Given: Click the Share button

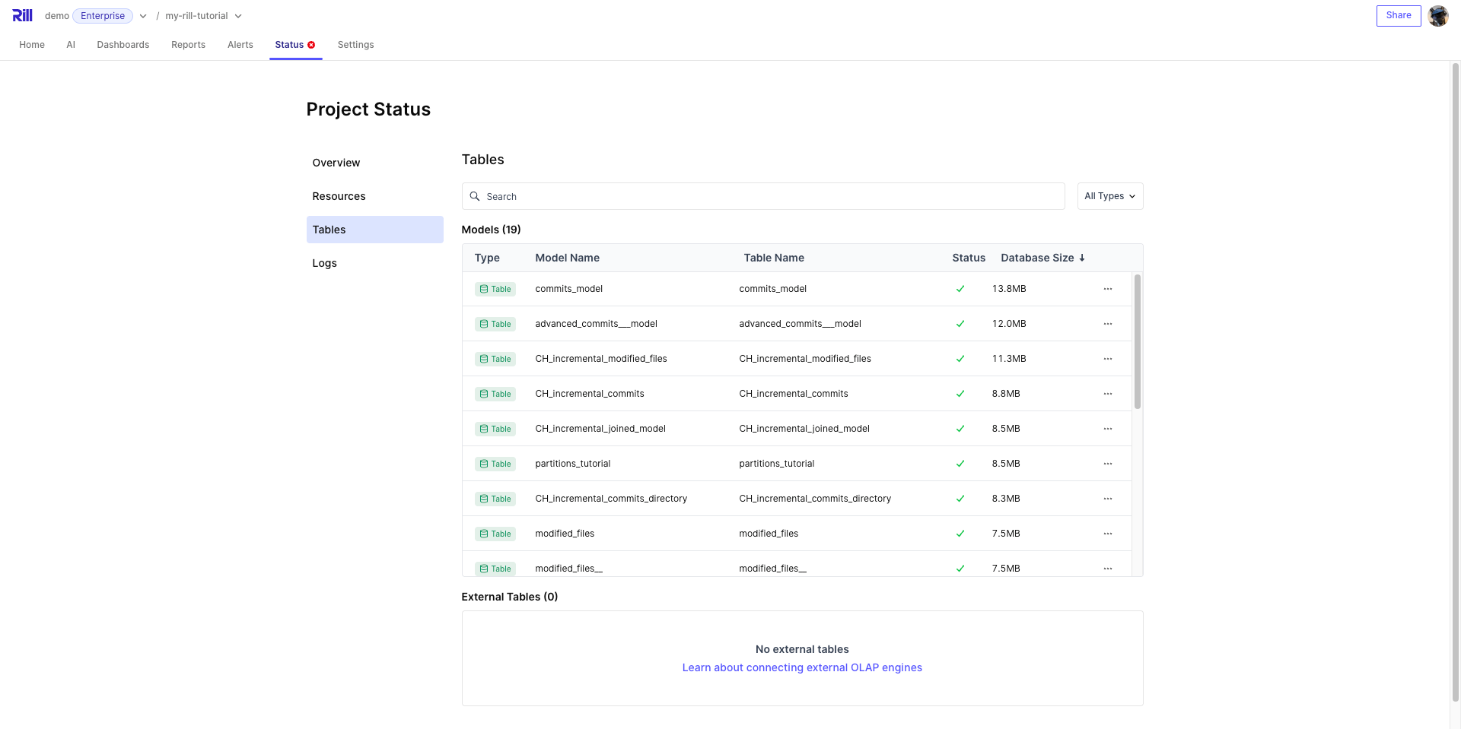Looking at the screenshot, I should (1398, 15).
